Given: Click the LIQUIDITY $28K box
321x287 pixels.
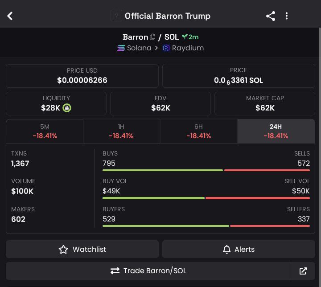Looking at the screenshot, I should tap(56, 103).
